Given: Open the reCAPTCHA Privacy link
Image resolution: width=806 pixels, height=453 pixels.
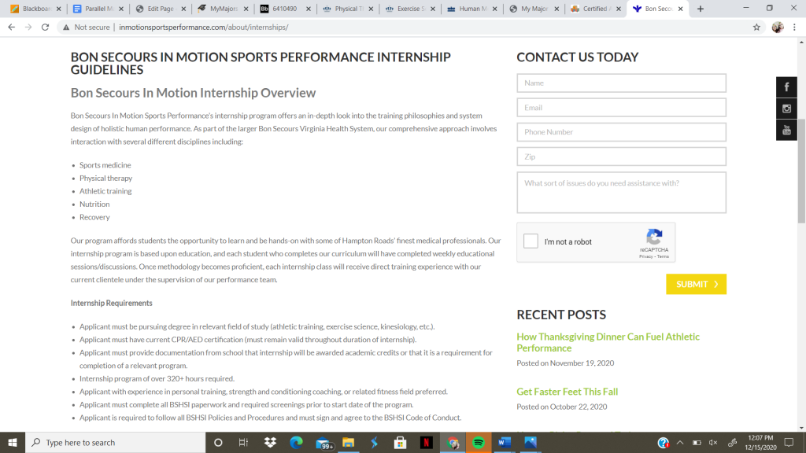Looking at the screenshot, I should pyautogui.click(x=645, y=256).
